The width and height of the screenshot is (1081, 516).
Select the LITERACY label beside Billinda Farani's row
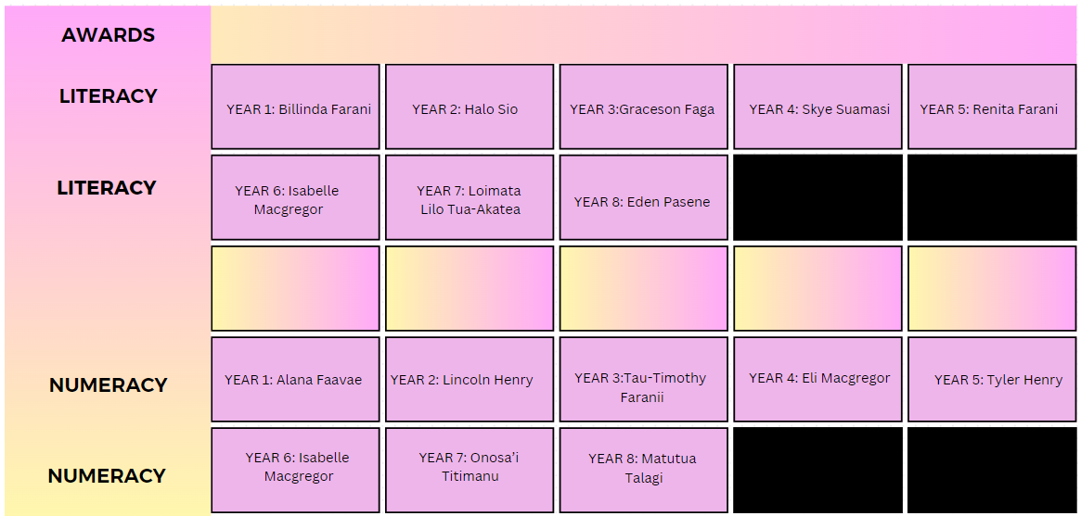(109, 96)
